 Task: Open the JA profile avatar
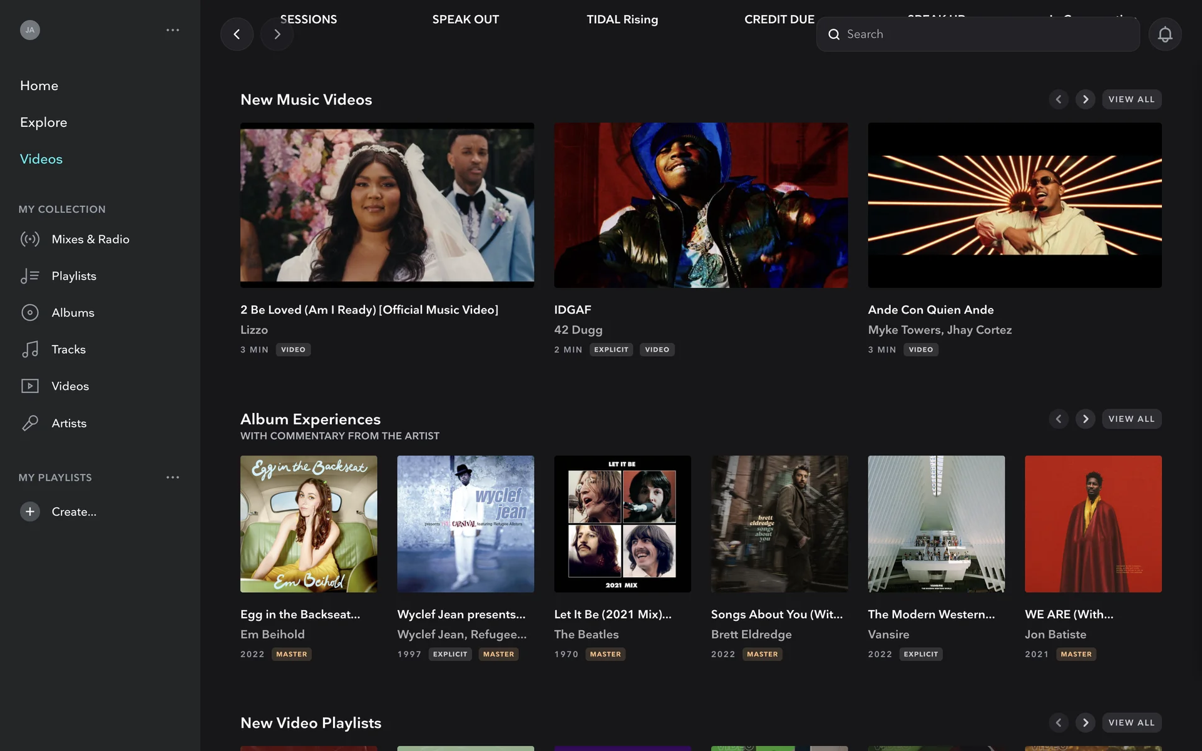tap(29, 30)
